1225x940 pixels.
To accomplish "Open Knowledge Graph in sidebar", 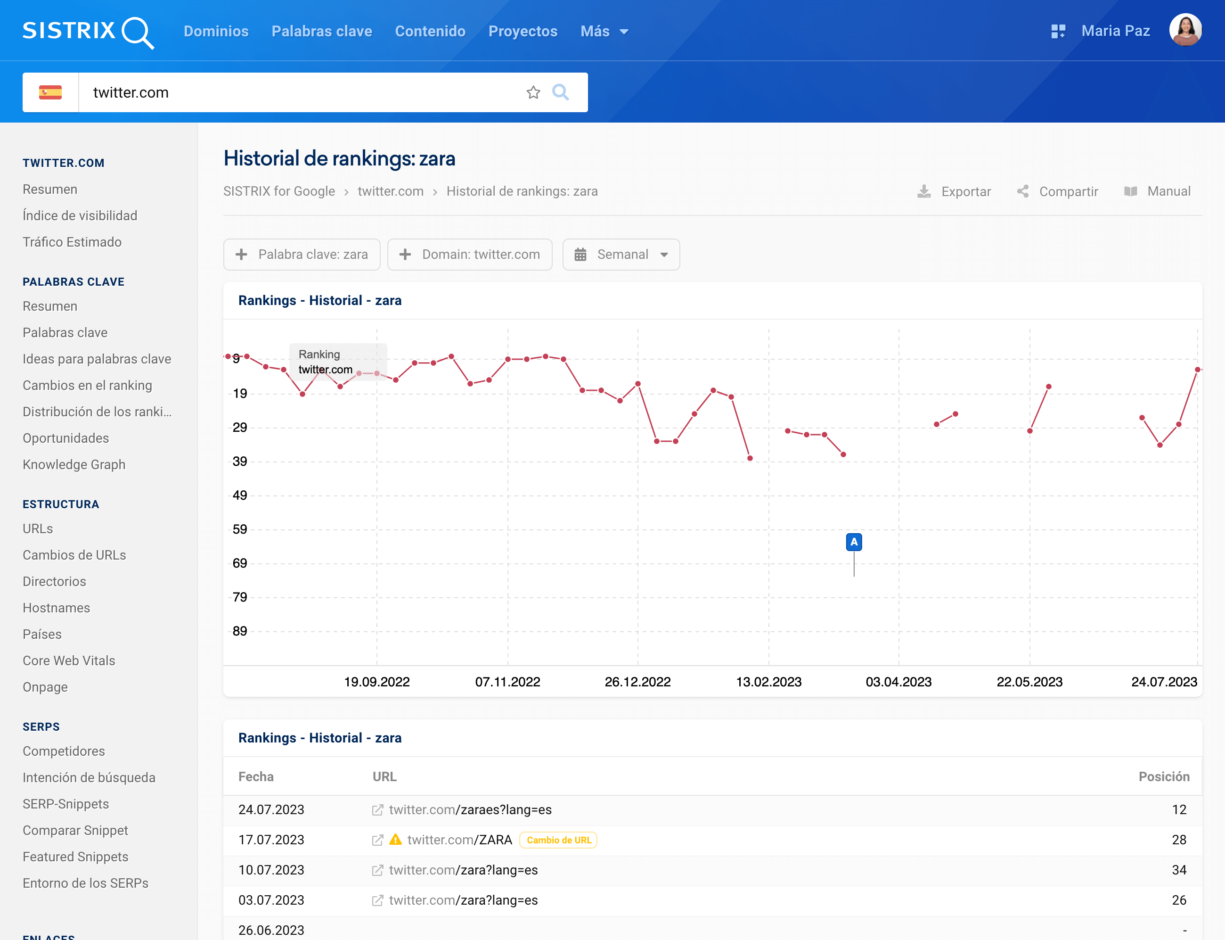I will point(74,464).
